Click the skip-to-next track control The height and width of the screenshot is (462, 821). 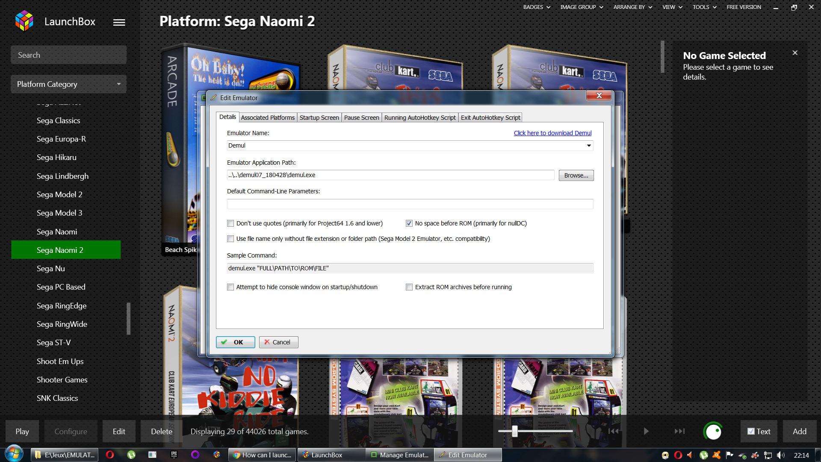679,431
